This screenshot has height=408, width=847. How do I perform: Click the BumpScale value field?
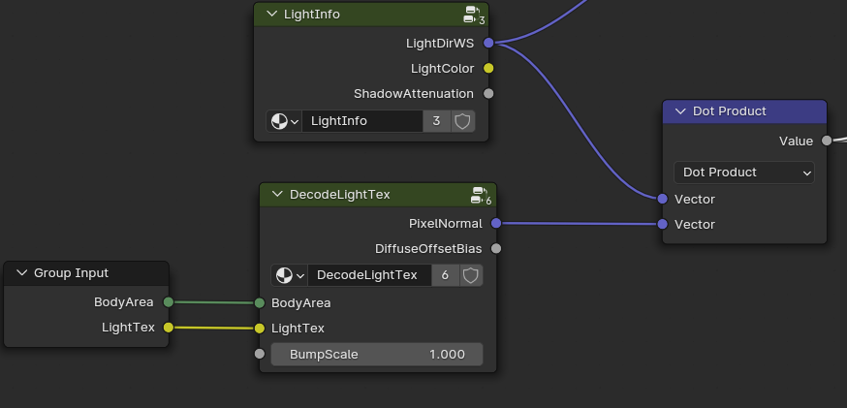pyautogui.click(x=376, y=355)
